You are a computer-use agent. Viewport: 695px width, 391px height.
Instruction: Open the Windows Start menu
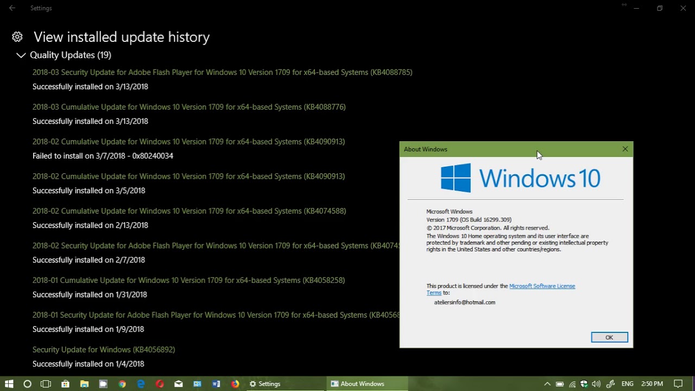9,384
